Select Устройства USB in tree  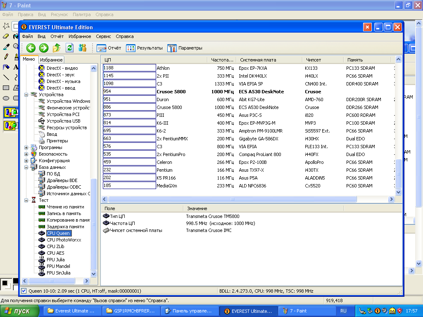pyautogui.click(x=63, y=121)
